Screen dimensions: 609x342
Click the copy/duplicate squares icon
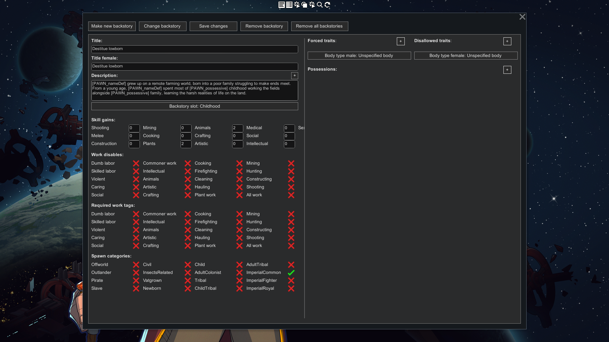point(304,5)
